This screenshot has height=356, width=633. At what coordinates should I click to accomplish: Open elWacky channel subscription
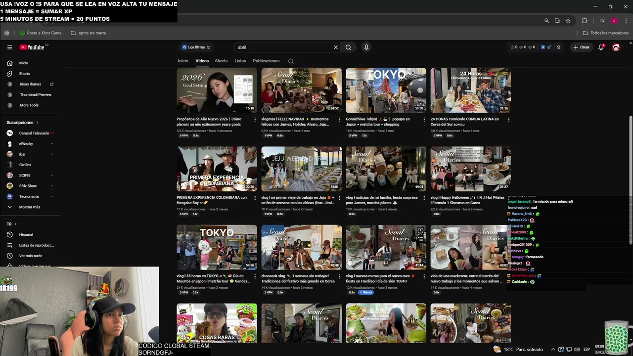tap(26, 144)
